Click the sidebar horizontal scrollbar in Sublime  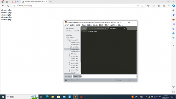(70, 73)
